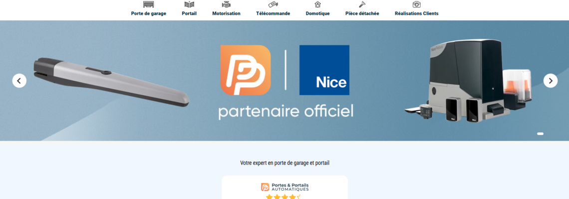Click the motor icon above Motorisation
Screen dimensions: 569x199
coord(226,4)
